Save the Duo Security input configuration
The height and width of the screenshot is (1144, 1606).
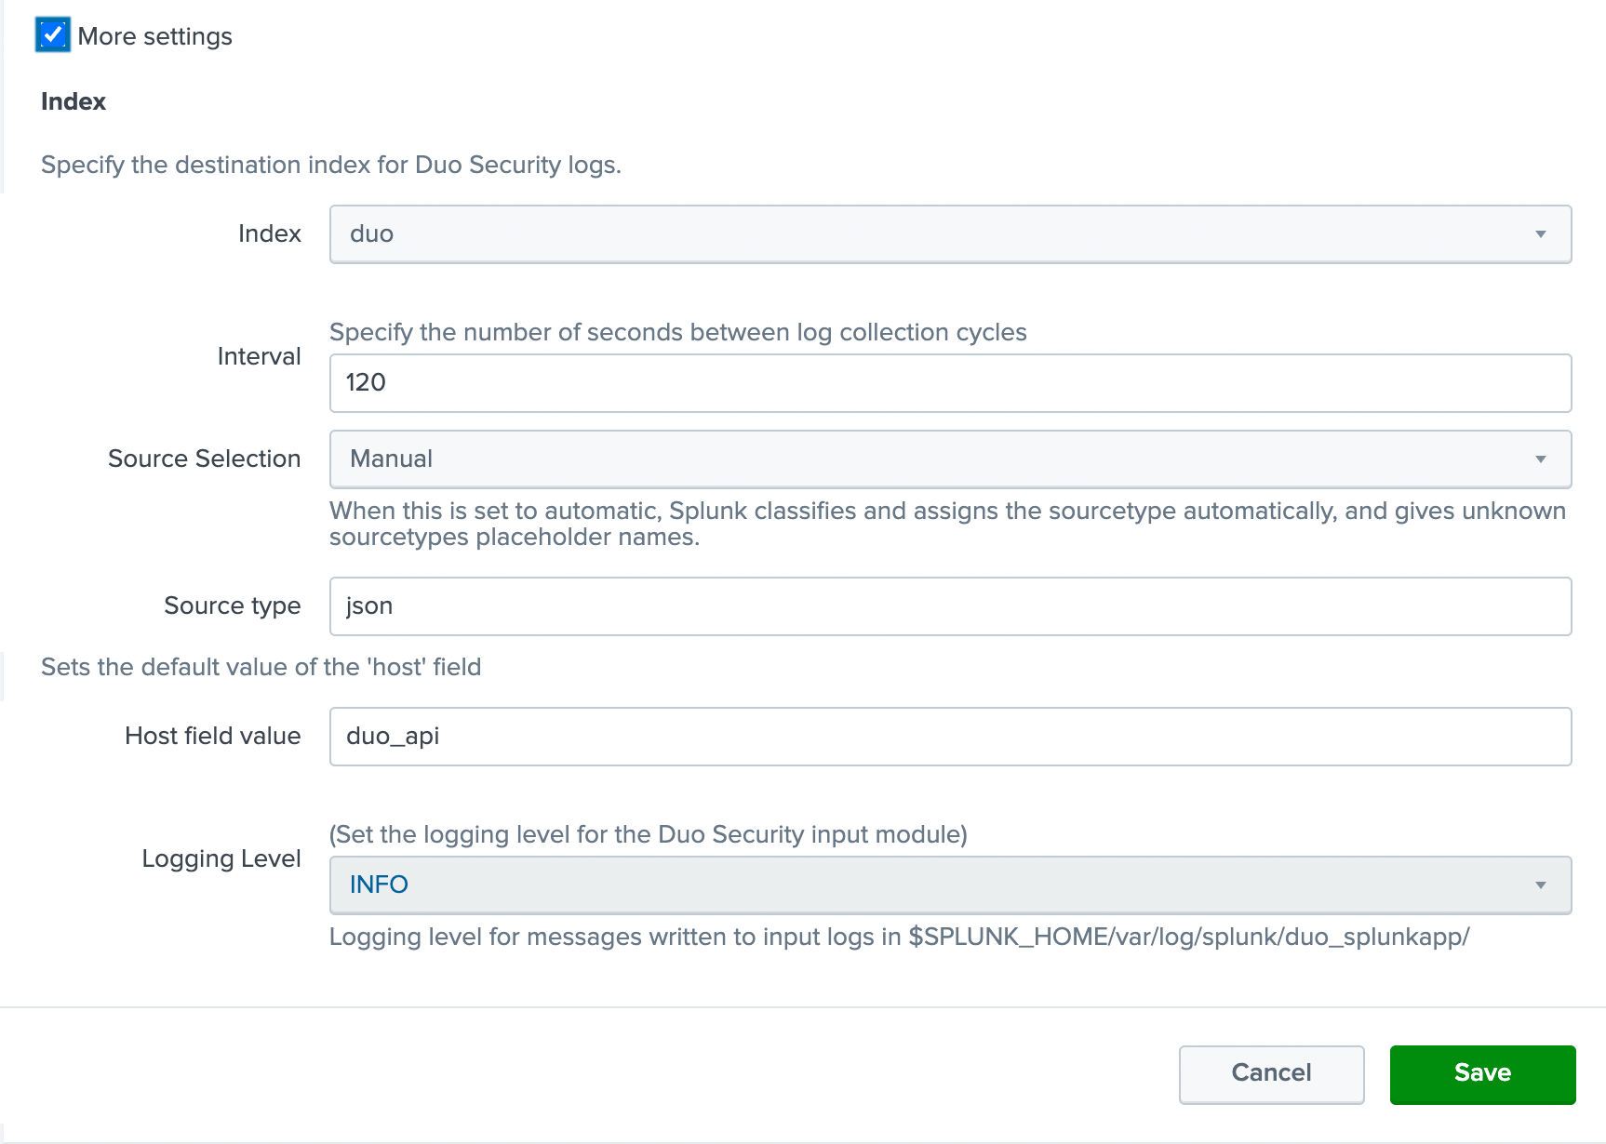(1481, 1073)
